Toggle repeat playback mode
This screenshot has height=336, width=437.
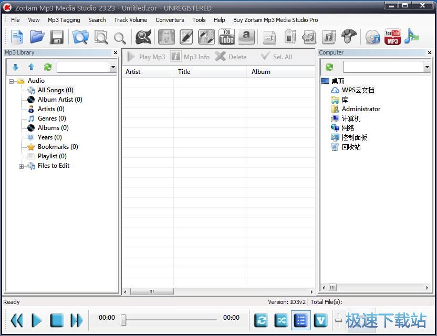point(261,320)
